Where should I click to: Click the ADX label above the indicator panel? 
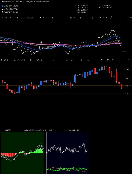[x=50, y=130]
